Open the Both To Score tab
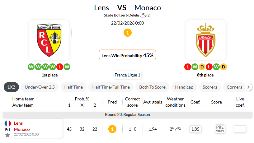This screenshot has height=143, width=254. [153, 87]
